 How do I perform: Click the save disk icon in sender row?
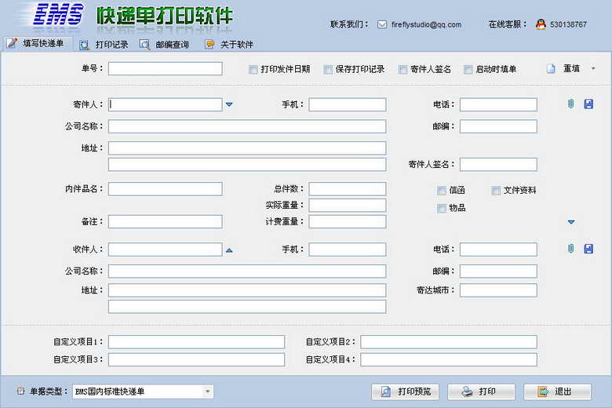pos(588,104)
